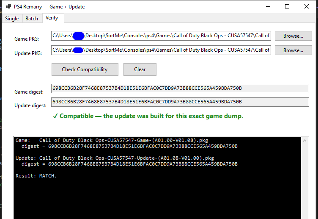
Task: Minimize the PS4 Remarry window
Action: [x=268, y=6]
